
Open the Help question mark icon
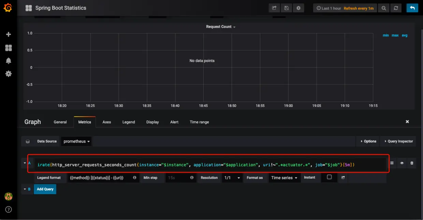(x=9, y=209)
